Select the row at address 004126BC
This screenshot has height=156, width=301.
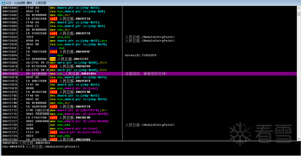(149, 30)
